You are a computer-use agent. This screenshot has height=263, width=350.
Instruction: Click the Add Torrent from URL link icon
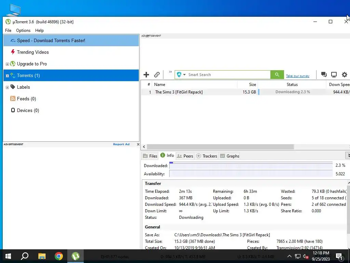pos(157,75)
